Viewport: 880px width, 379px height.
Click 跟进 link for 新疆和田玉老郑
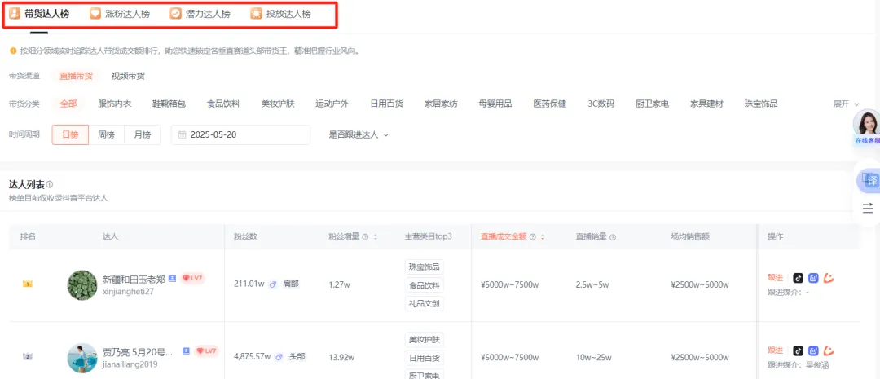pos(775,278)
